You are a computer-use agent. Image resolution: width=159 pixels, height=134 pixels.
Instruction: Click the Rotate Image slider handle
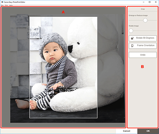(x=131, y=31)
